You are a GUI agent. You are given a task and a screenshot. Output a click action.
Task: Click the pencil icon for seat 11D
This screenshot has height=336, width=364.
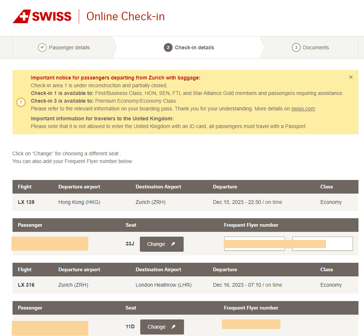click(174, 327)
